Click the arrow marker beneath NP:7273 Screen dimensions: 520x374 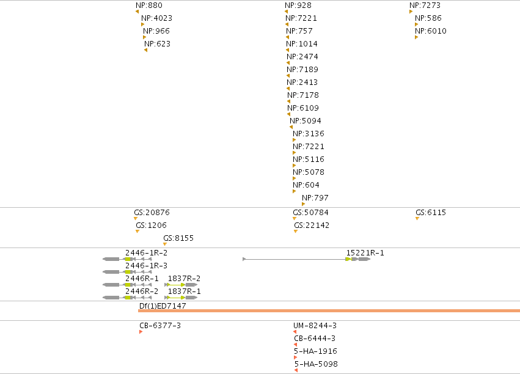(411, 12)
